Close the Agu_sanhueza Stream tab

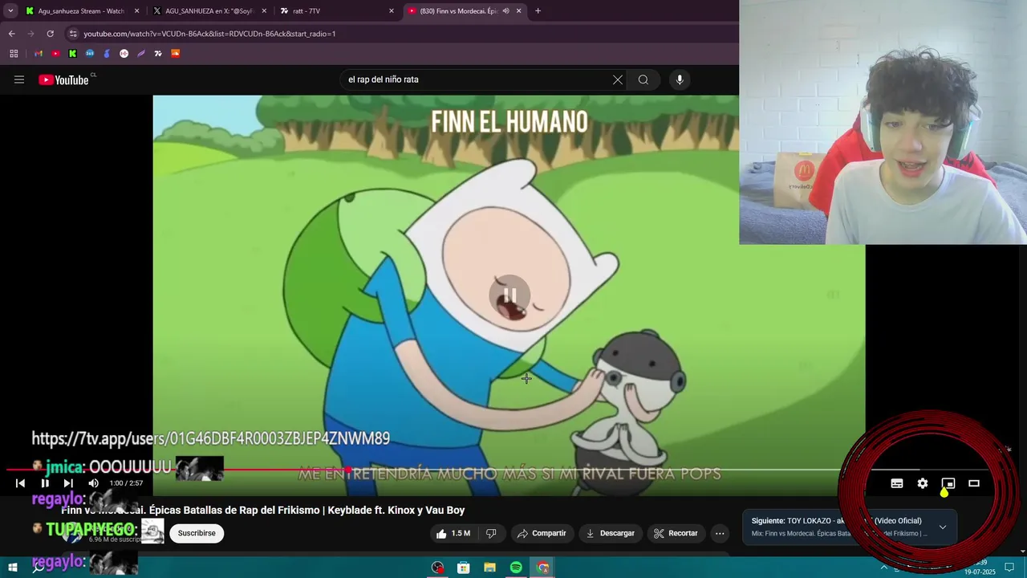click(x=136, y=11)
